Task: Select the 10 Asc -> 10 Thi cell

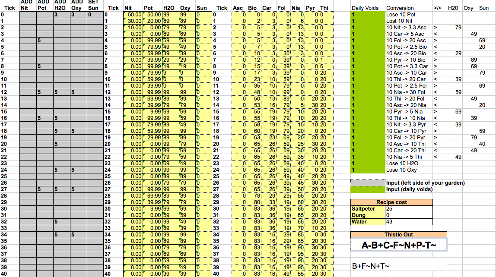Action: 409,144
